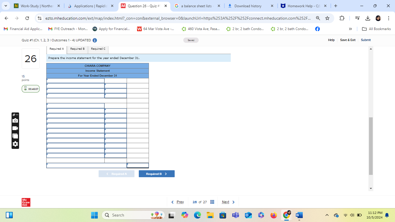Image resolution: width=395 pixels, height=222 pixels.
Task: Open the Facebook bookmark icon
Action: tap(318, 29)
